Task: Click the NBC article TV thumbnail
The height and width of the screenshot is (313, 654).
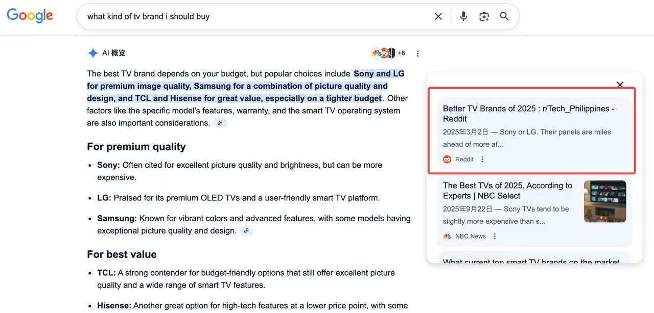Action: (x=605, y=201)
